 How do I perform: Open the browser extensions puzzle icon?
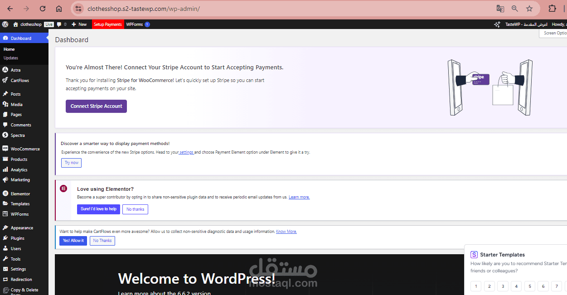[x=552, y=9]
